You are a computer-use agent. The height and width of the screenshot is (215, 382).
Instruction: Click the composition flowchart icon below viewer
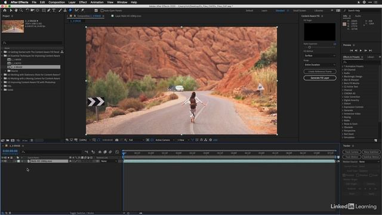(205, 140)
